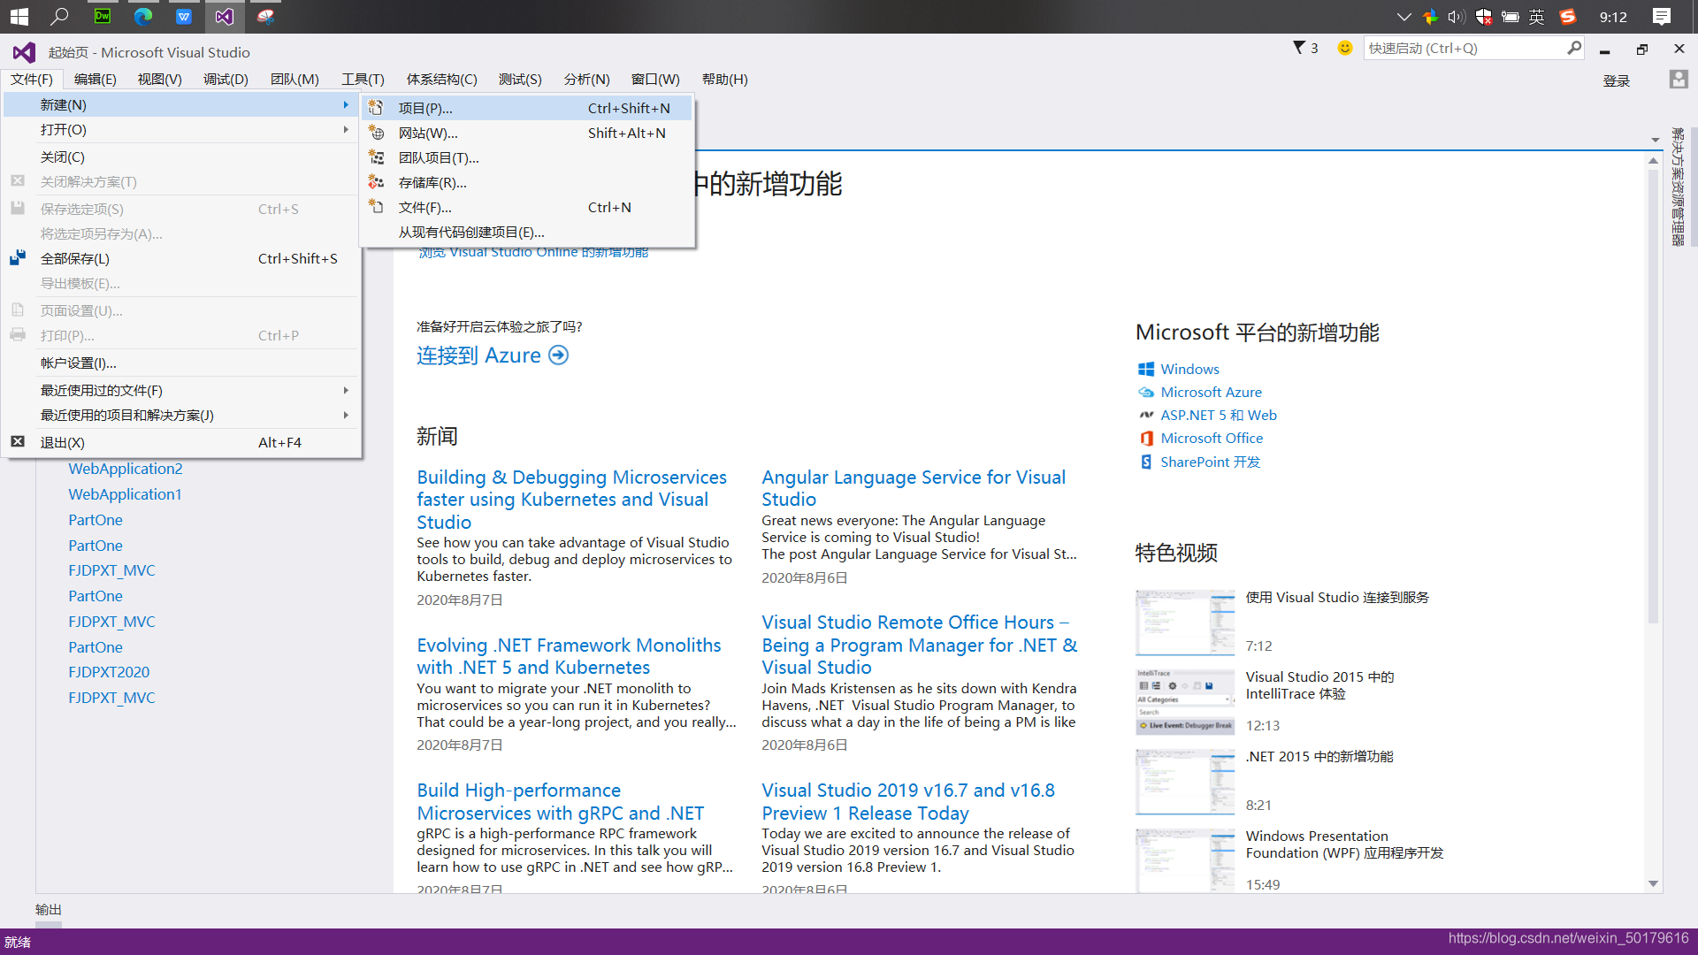Viewport: 1698px width, 955px height.
Task: Click the ASP.NET platform icon
Action: pyautogui.click(x=1146, y=415)
